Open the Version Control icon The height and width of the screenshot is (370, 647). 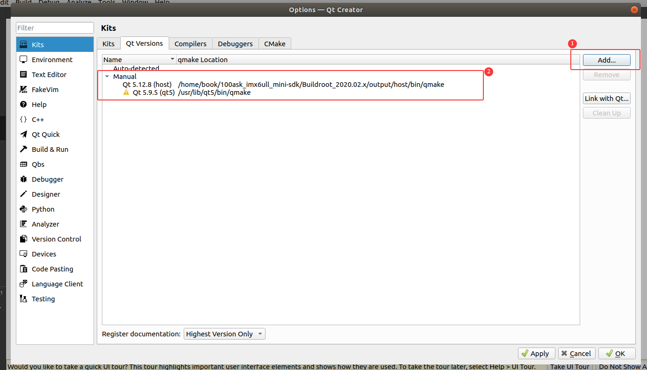coord(23,239)
